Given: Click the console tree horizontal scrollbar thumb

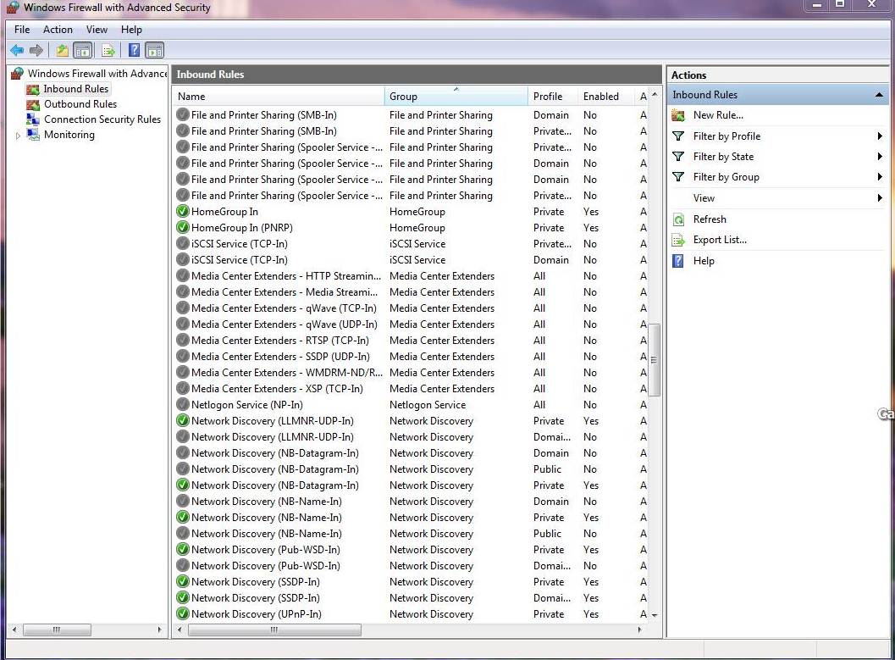Looking at the screenshot, I should coord(57,629).
